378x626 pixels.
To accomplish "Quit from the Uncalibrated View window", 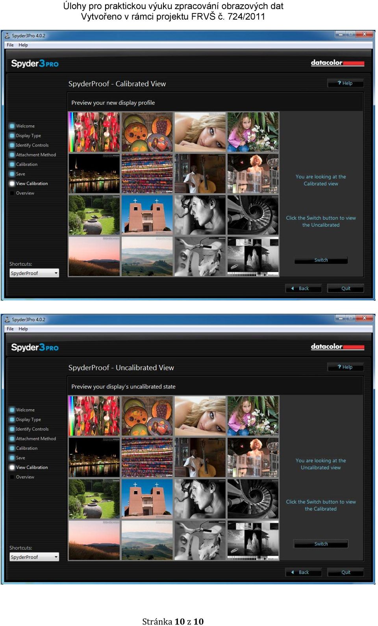I will 345,572.
